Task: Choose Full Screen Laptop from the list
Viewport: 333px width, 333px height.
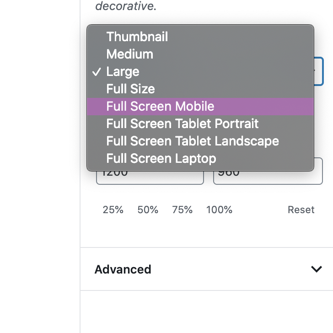Action: pos(200,159)
